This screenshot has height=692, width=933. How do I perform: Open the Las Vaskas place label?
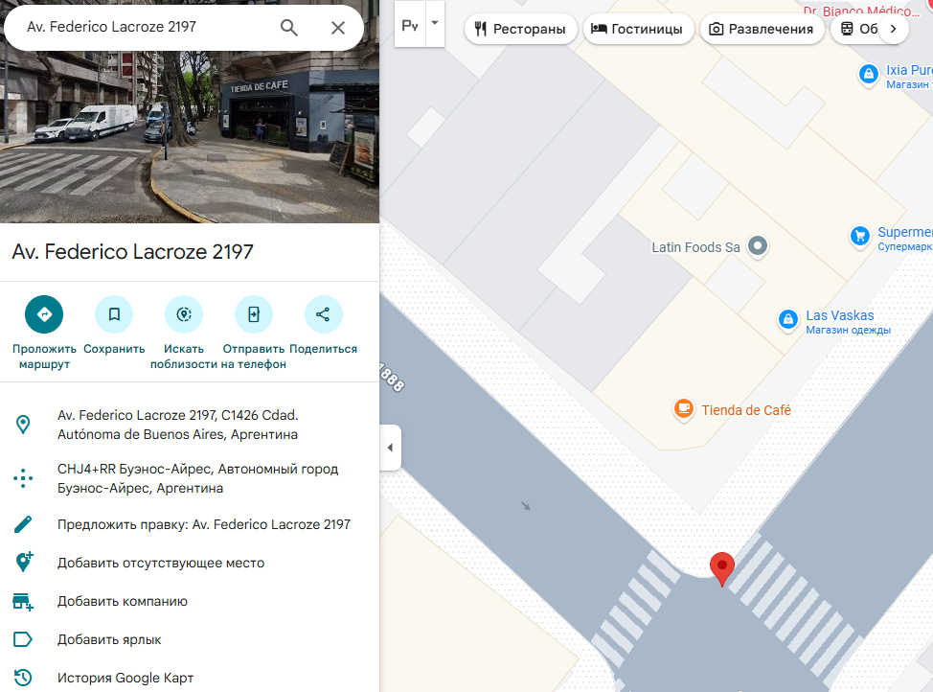[x=848, y=322]
